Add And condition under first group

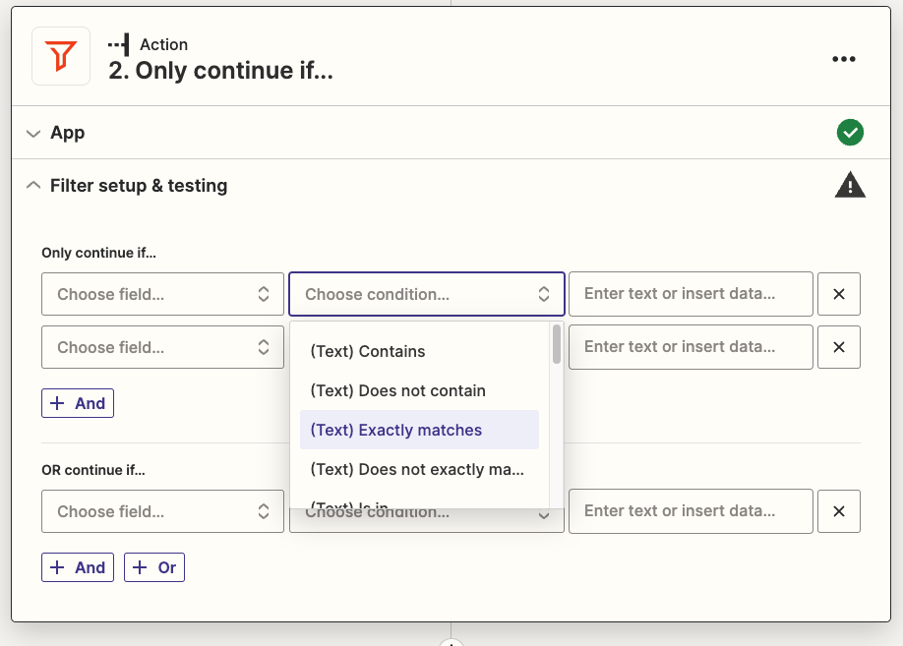78,403
